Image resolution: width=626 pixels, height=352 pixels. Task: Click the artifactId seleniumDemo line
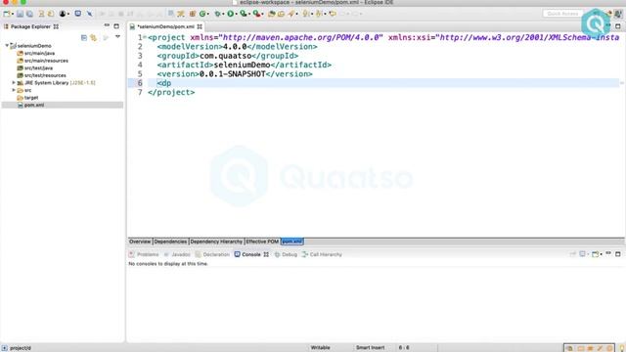click(x=244, y=65)
